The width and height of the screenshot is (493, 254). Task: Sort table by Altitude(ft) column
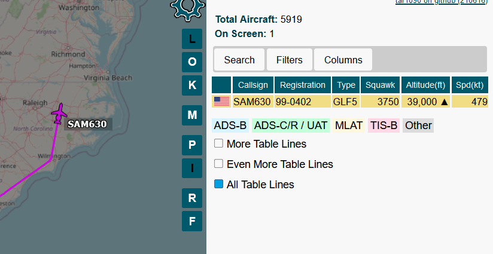(x=425, y=85)
